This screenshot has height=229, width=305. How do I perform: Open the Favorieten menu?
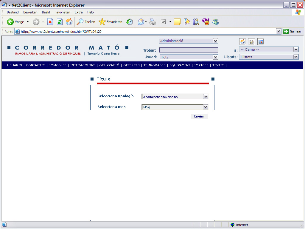[62, 12]
